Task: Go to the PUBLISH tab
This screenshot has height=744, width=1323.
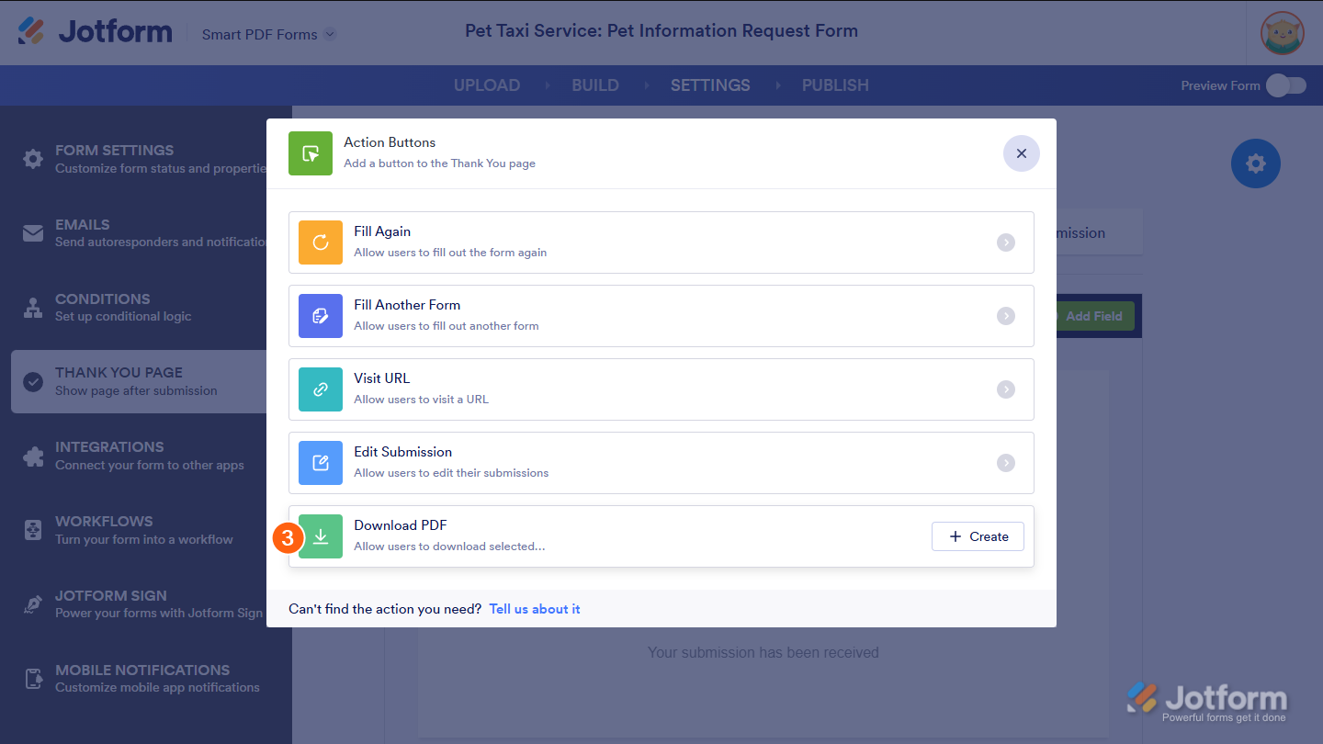Action: 835,85
